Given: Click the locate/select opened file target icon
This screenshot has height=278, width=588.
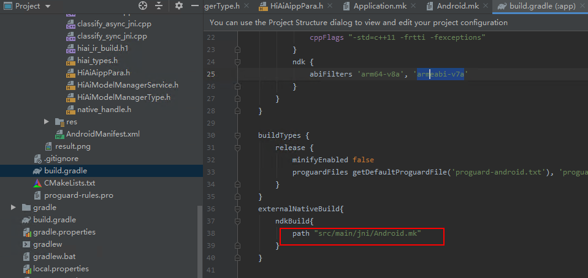Looking at the screenshot, I should 143,6.
